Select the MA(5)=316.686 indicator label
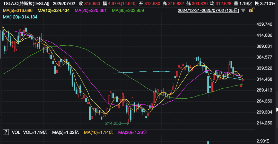Screen dimensions: 278x144 (x=18, y=11)
